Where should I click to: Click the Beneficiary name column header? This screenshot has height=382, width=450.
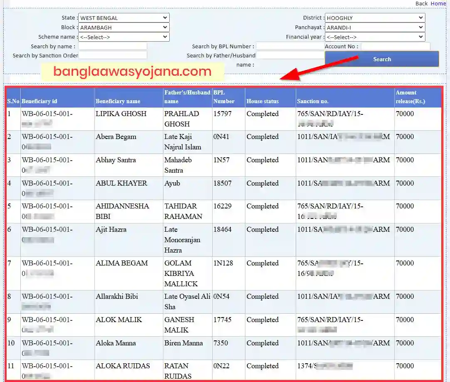(118, 101)
